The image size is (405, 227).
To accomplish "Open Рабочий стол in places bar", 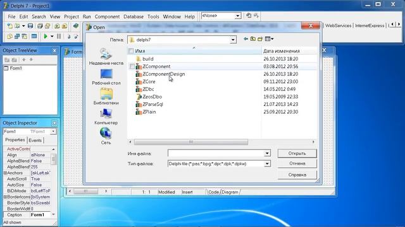I will click(x=106, y=77).
